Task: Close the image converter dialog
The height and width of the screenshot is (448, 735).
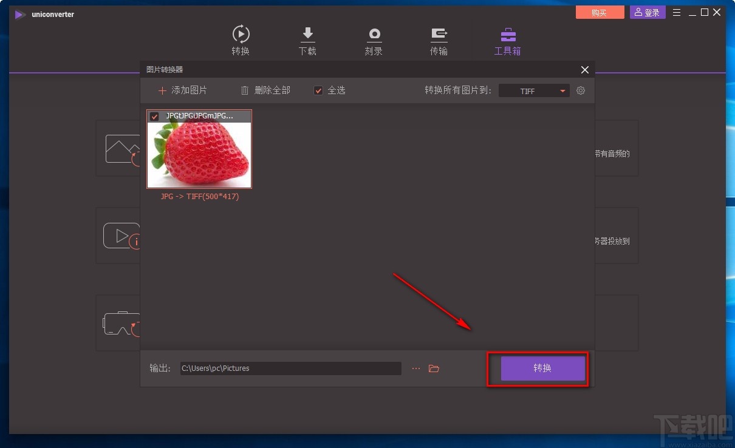Action: (x=585, y=70)
